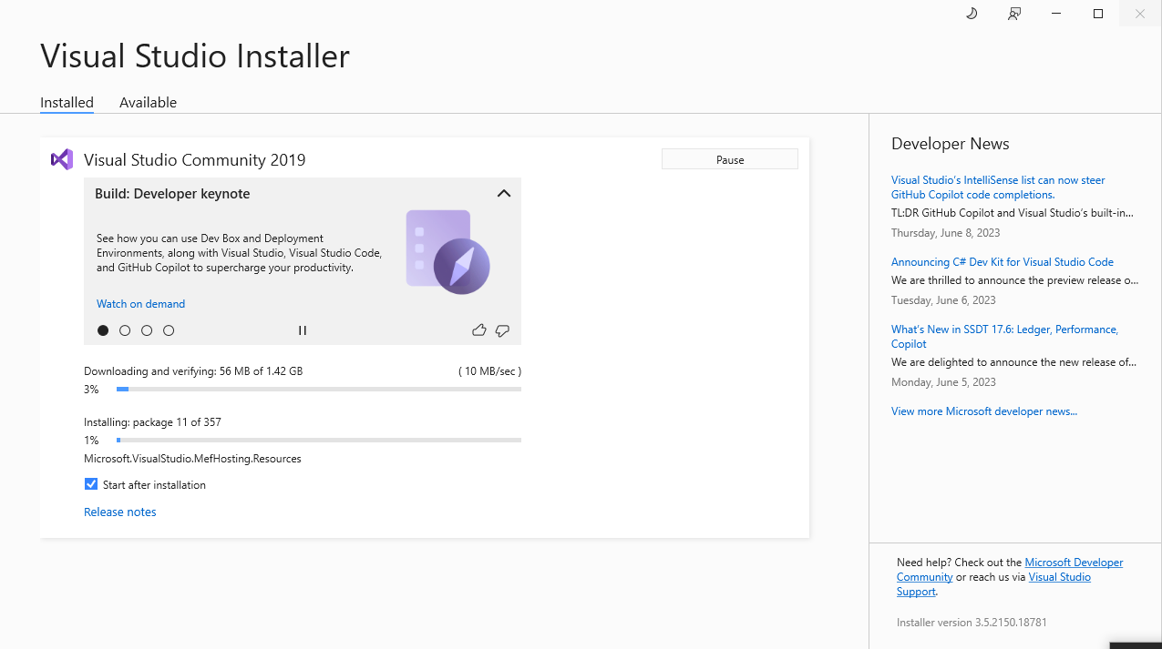Maximize the installer window

pyautogui.click(x=1098, y=14)
